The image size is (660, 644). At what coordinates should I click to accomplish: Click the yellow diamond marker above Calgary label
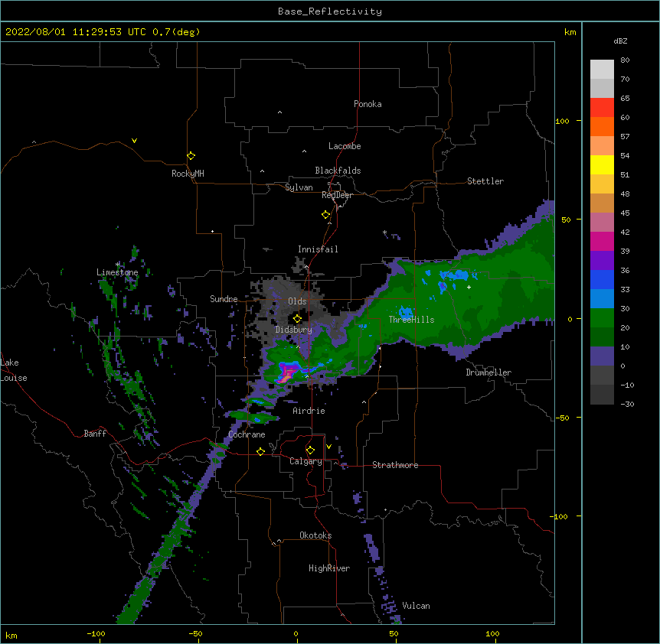pyautogui.click(x=310, y=450)
